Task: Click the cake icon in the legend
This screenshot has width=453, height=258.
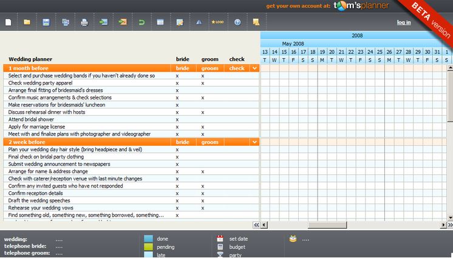Action: [293, 239]
